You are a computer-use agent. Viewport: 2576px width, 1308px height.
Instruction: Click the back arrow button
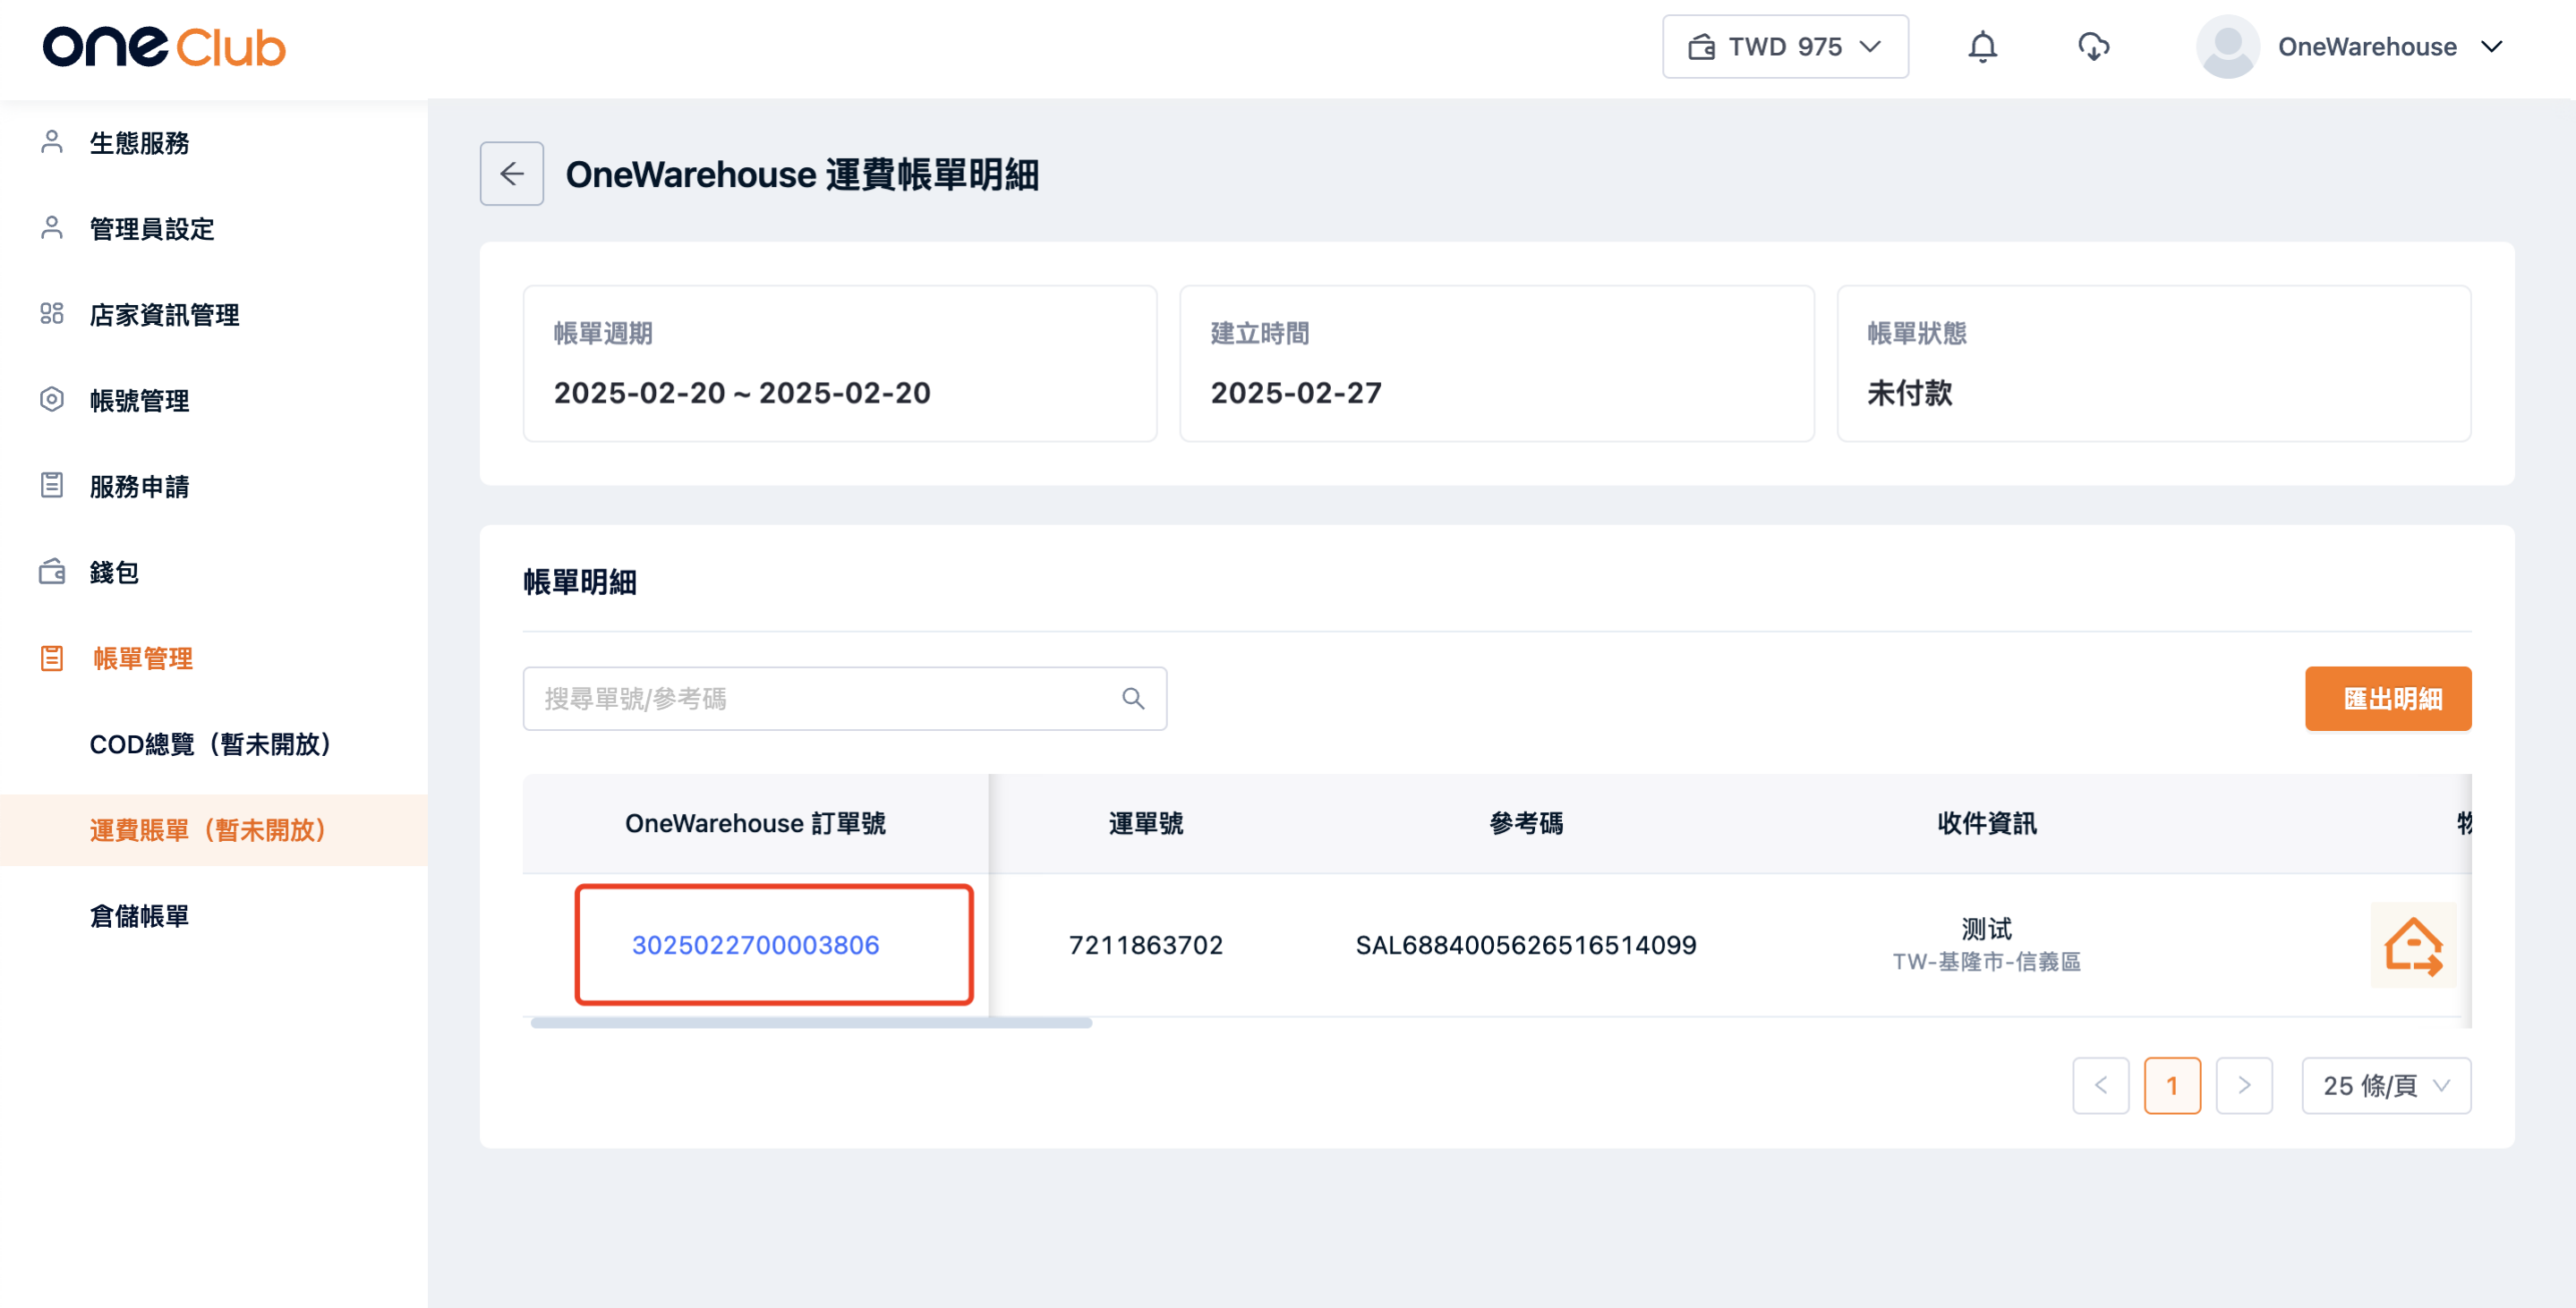click(511, 174)
